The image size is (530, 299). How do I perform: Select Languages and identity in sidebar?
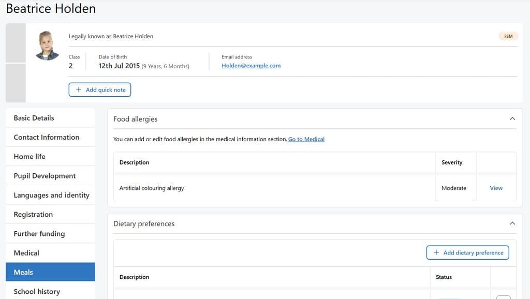coord(50,195)
